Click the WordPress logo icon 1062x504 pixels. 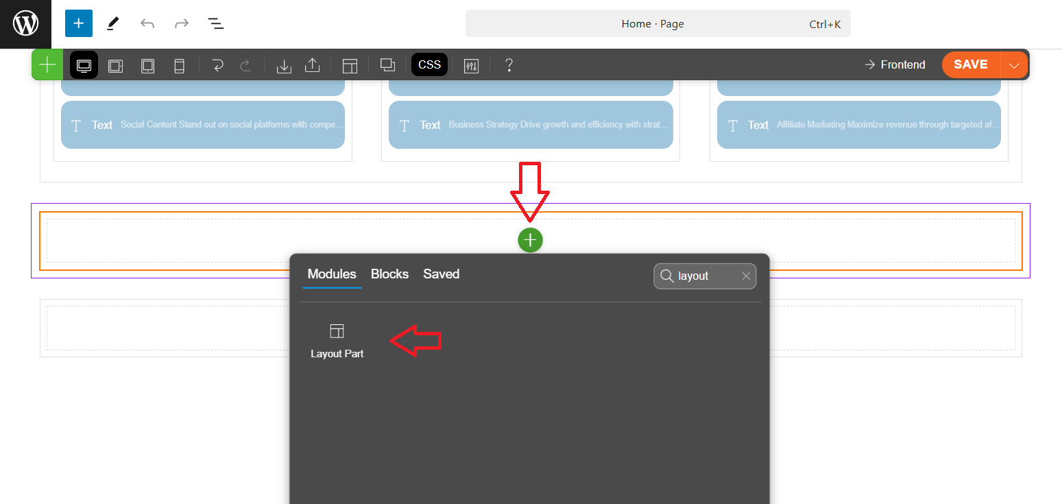[x=25, y=24]
